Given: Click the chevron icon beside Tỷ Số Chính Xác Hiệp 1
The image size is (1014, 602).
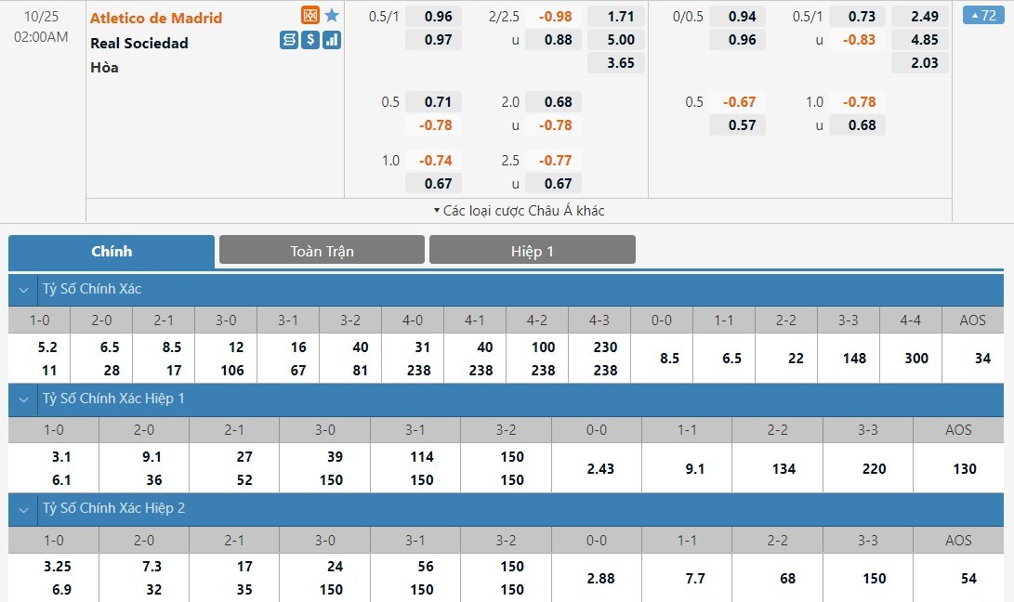Looking at the screenshot, I should click(23, 399).
